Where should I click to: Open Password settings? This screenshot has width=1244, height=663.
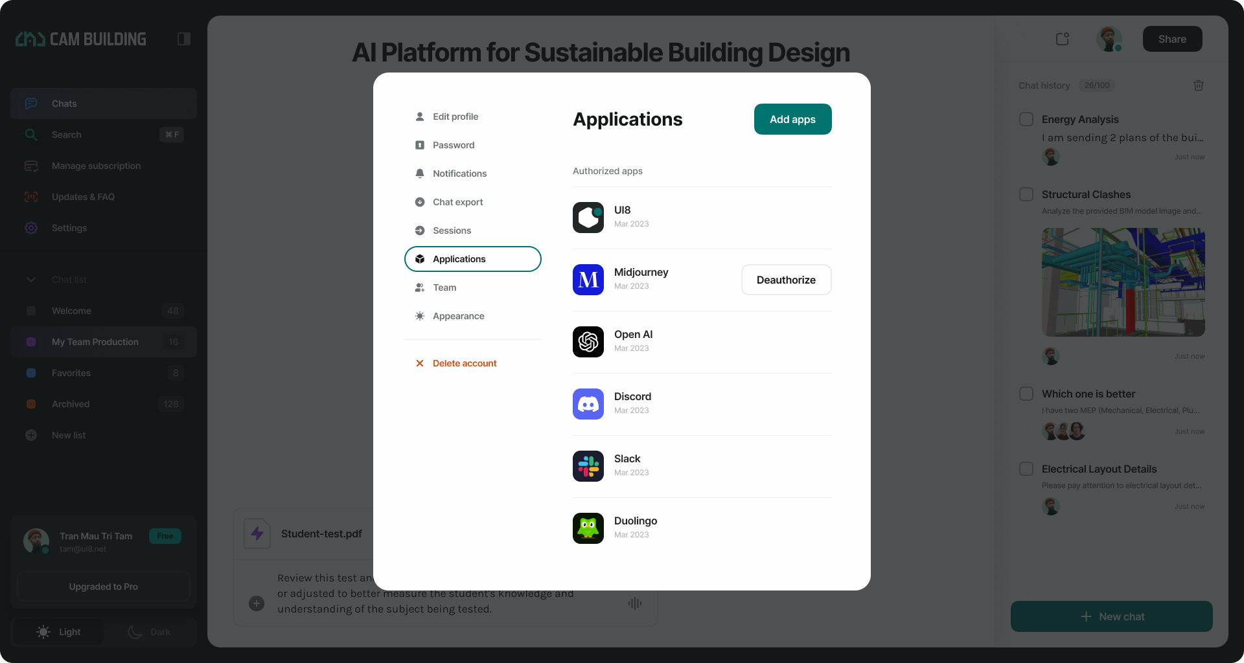473,145
